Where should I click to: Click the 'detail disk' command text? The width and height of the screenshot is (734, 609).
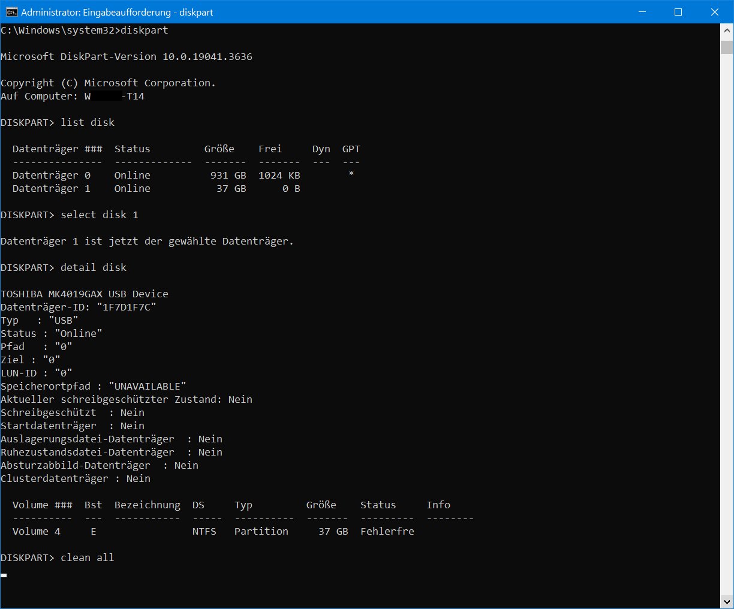click(94, 267)
